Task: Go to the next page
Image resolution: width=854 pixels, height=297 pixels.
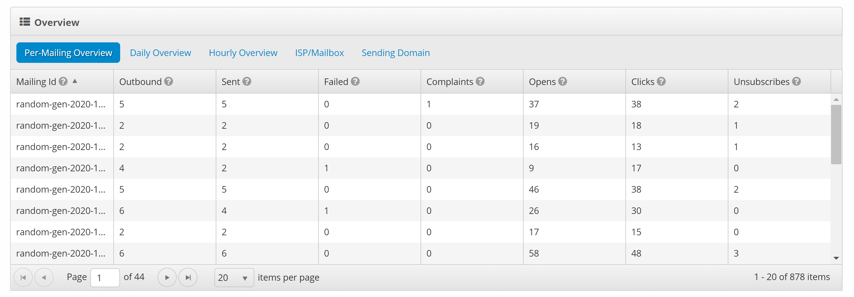Action: [167, 277]
